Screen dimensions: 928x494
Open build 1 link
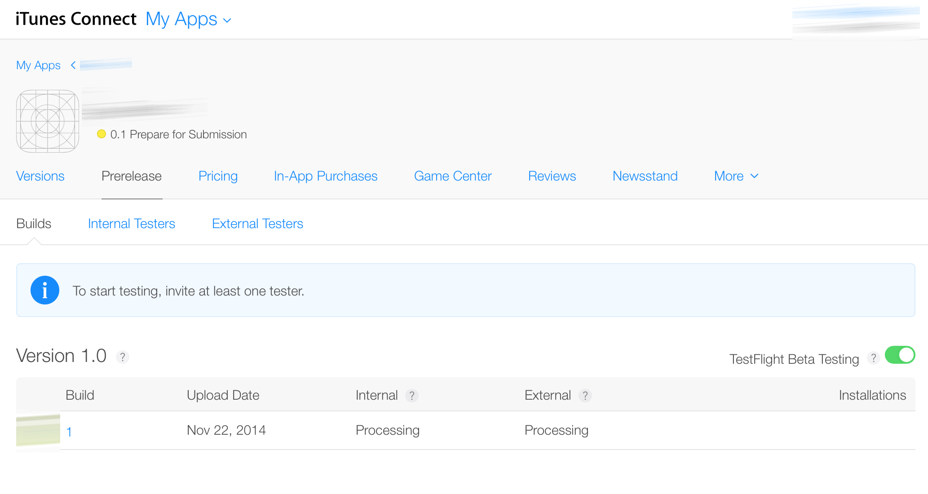point(69,432)
